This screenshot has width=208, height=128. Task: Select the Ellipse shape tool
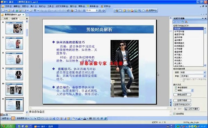(42, 118)
